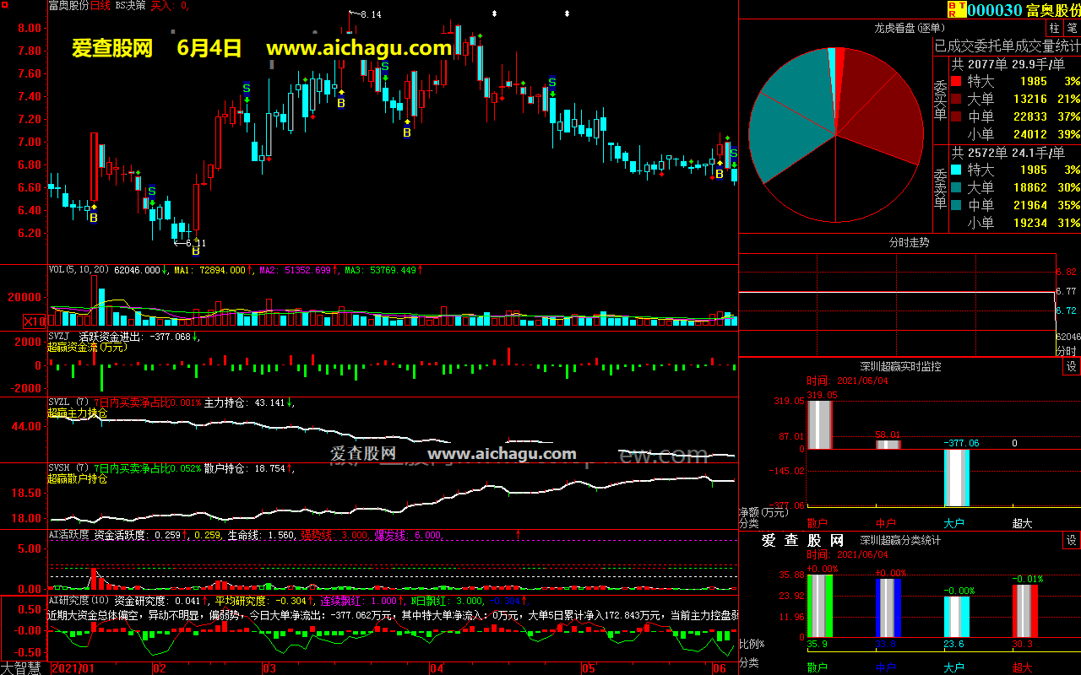Click the MA1: 72894.000 volume value

tap(211, 270)
